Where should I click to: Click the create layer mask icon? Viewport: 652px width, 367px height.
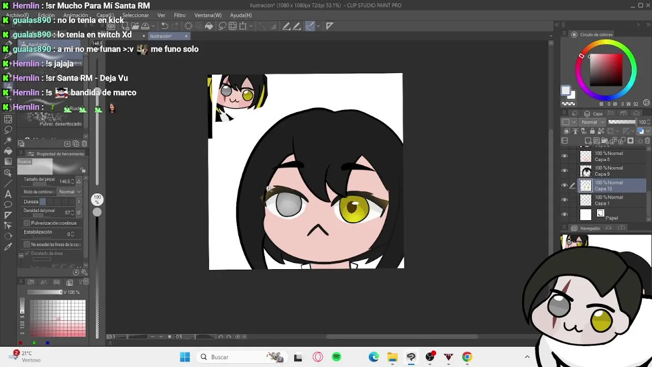click(x=630, y=141)
